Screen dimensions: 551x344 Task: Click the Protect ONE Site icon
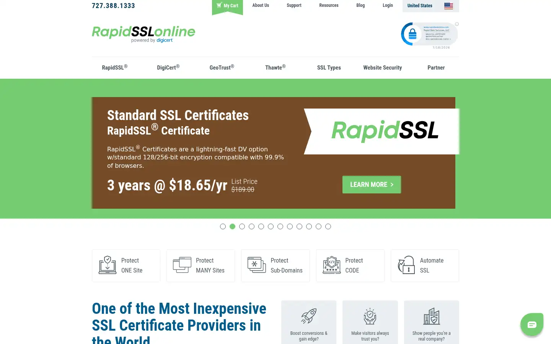(x=108, y=265)
